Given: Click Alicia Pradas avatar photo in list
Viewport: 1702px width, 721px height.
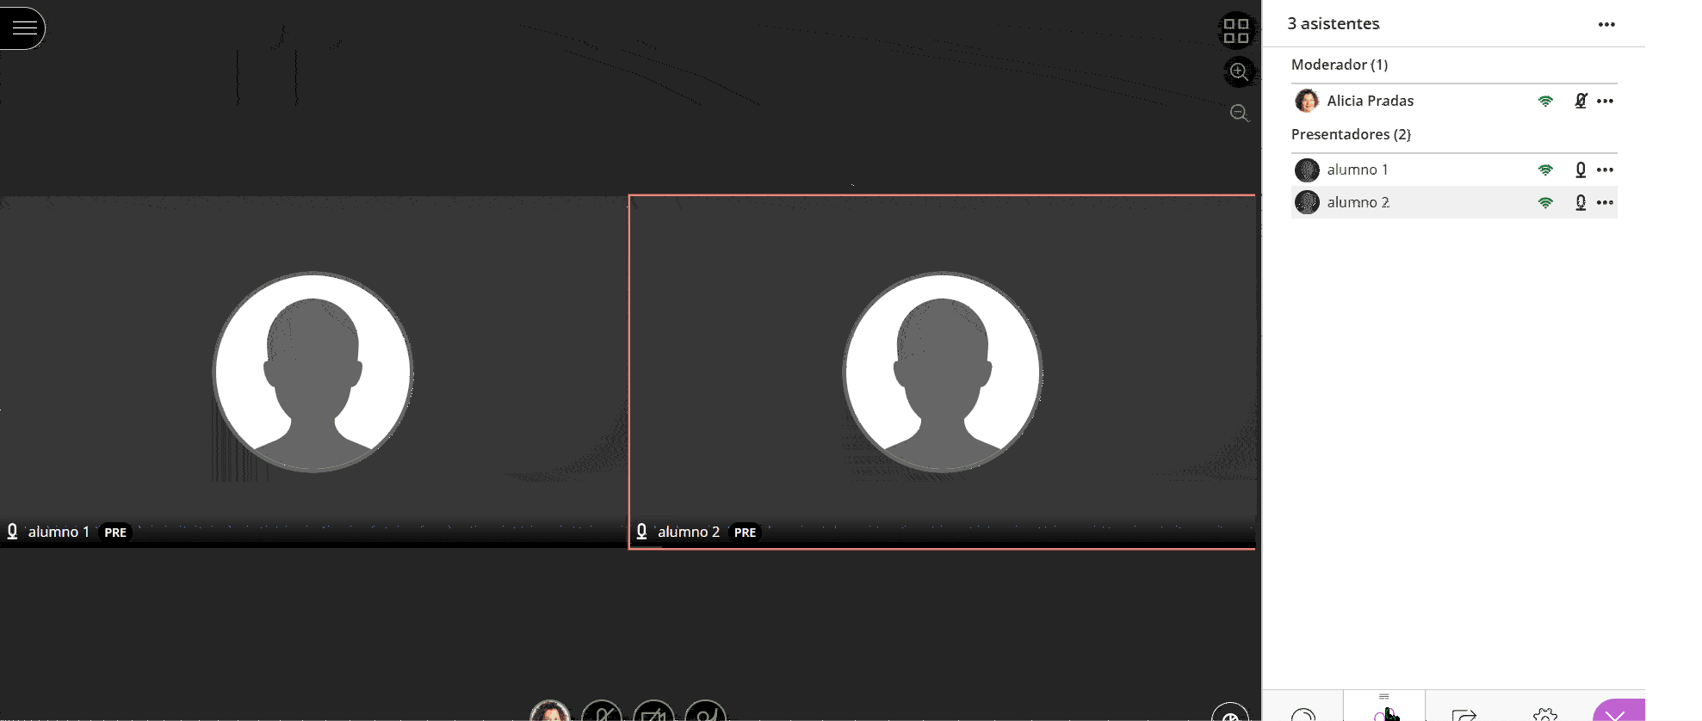Looking at the screenshot, I should (x=1307, y=101).
